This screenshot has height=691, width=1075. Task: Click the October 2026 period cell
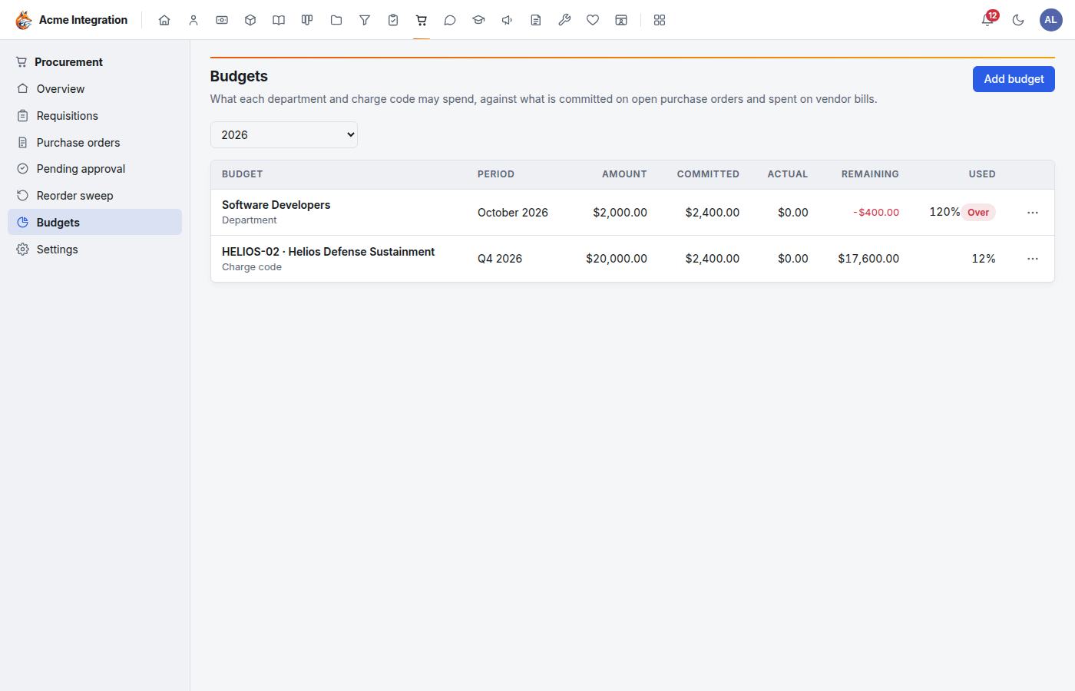513,213
